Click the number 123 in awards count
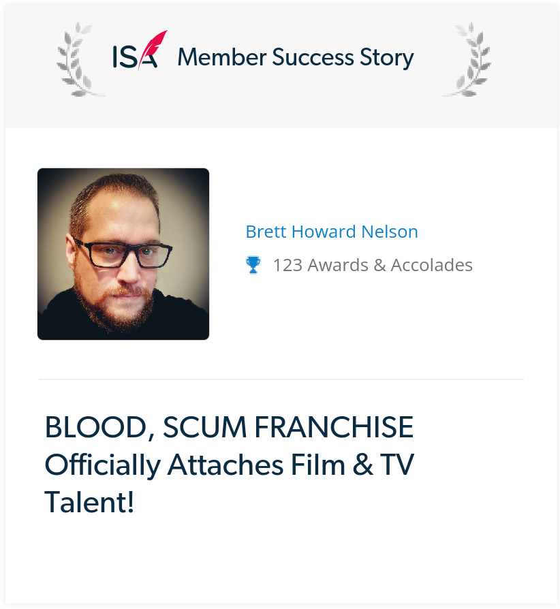 (x=287, y=265)
